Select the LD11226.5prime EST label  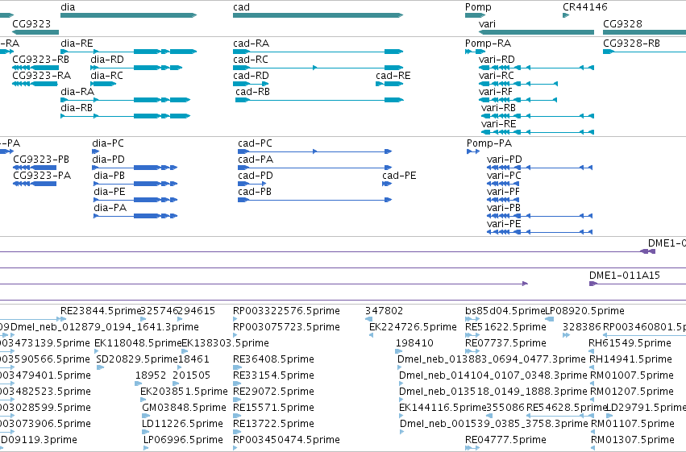coord(182,424)
